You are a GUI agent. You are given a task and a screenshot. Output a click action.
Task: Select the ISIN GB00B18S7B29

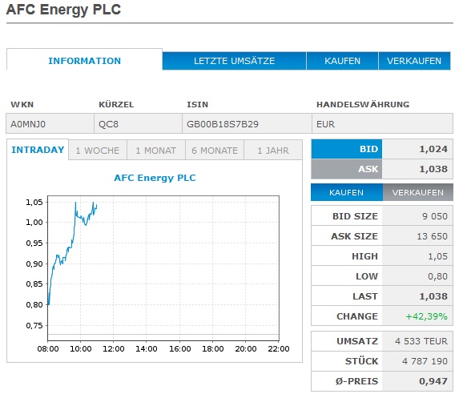223,124
